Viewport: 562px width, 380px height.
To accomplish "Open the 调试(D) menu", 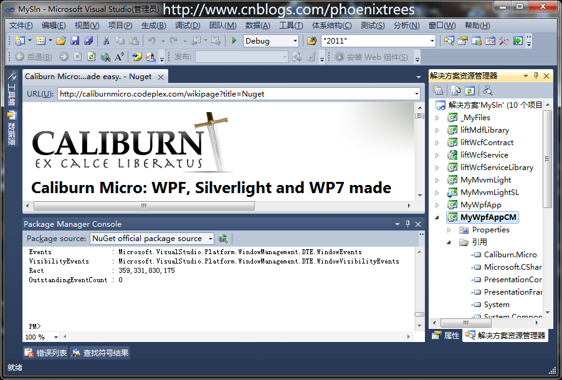I will [x=188, y=26].
